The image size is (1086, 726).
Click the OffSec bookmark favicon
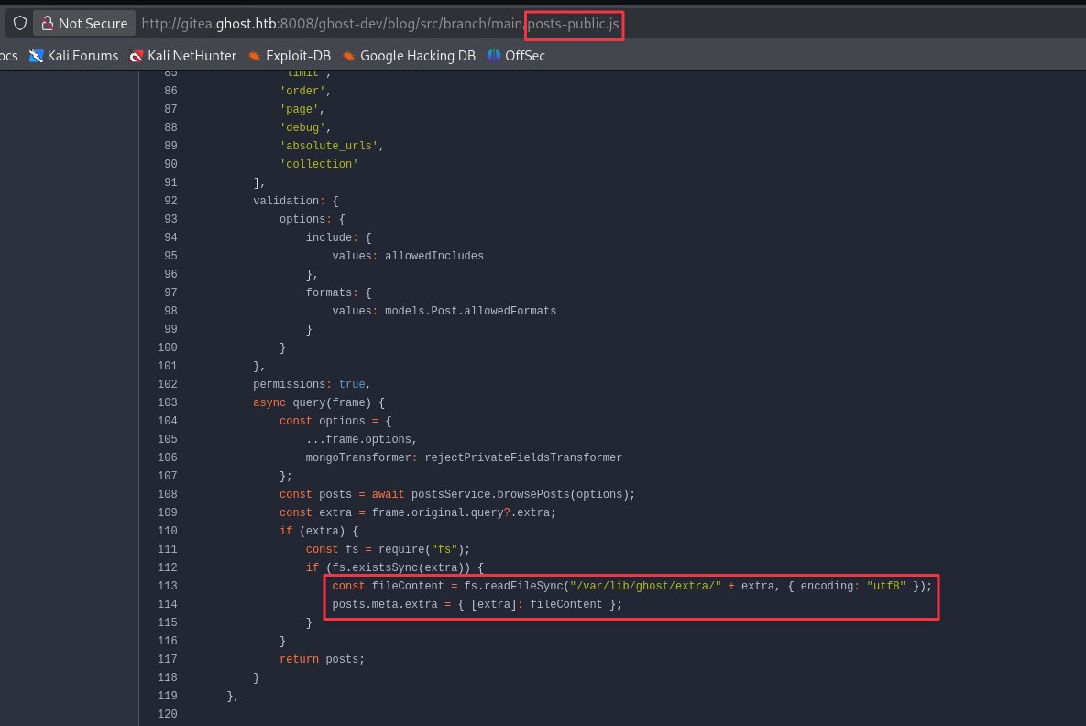pos(494,56)
